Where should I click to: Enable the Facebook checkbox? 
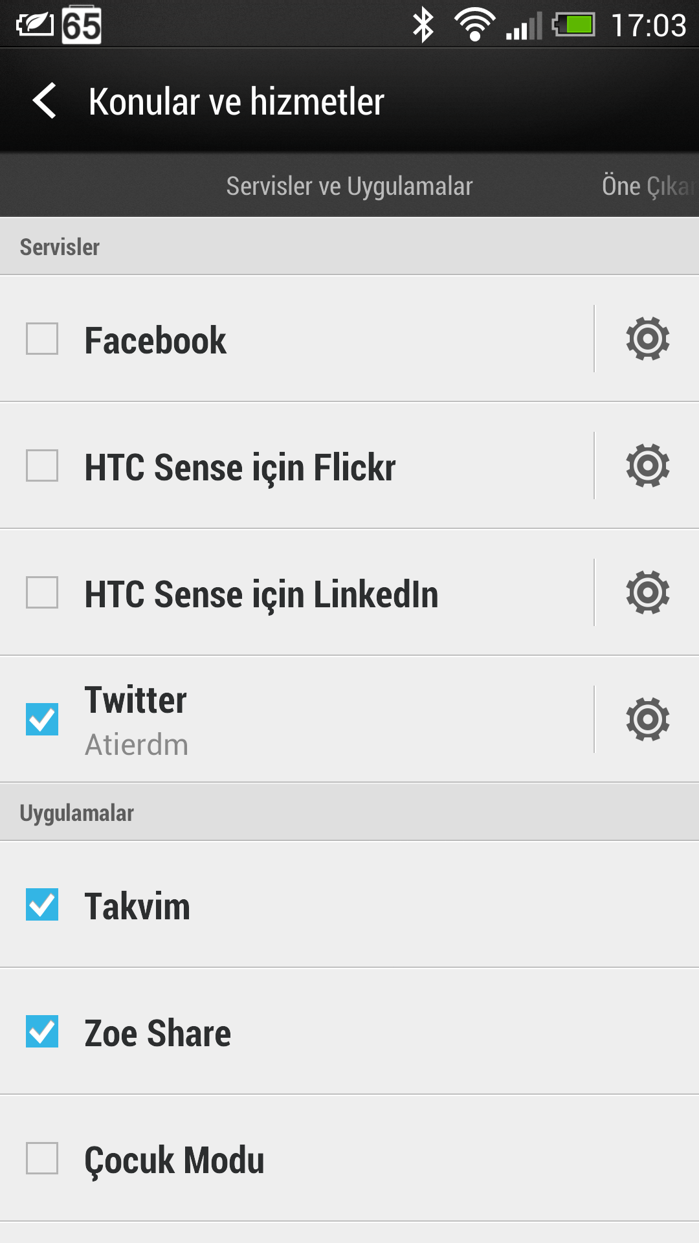pos(42,339)
